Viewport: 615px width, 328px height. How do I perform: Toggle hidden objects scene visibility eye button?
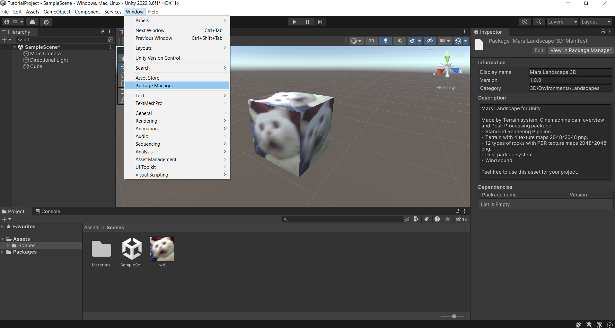point(430,41)
